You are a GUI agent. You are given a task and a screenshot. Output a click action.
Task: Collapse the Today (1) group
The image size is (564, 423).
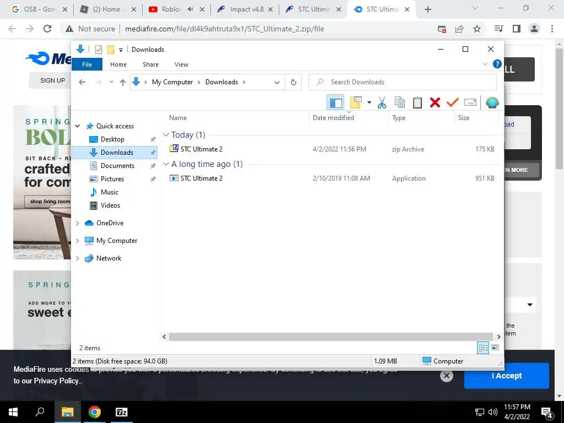(166, 135)
